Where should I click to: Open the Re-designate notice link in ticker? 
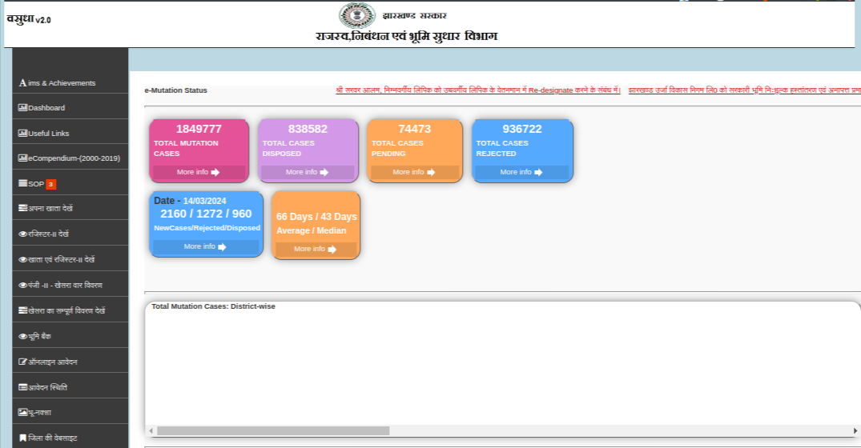click(478, 90)
